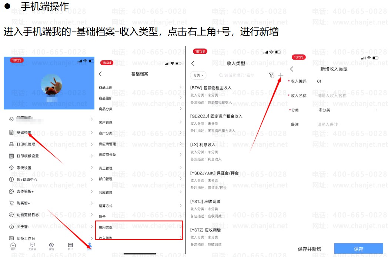
Task: Open the 商品分类 entry
Action: [x=140, y=109]
